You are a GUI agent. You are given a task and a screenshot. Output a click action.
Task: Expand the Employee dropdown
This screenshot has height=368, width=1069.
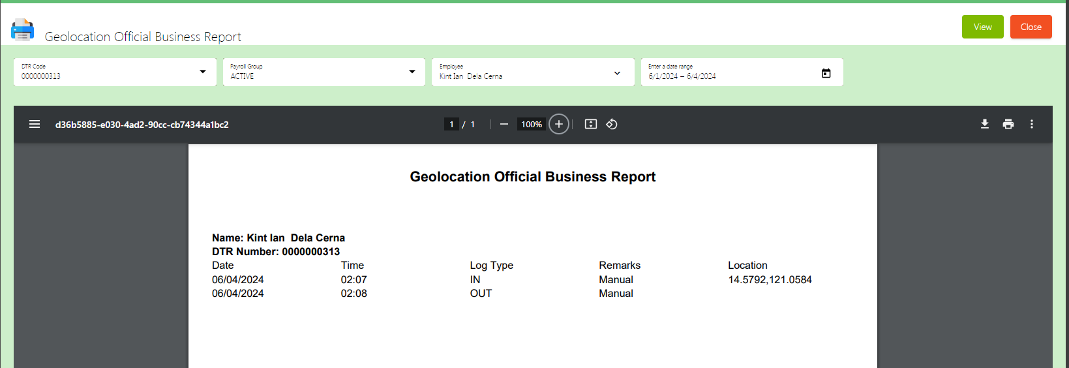617,73
